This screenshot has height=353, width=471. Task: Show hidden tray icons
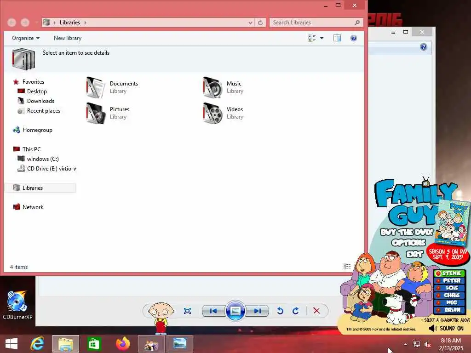tap(406, 344)
